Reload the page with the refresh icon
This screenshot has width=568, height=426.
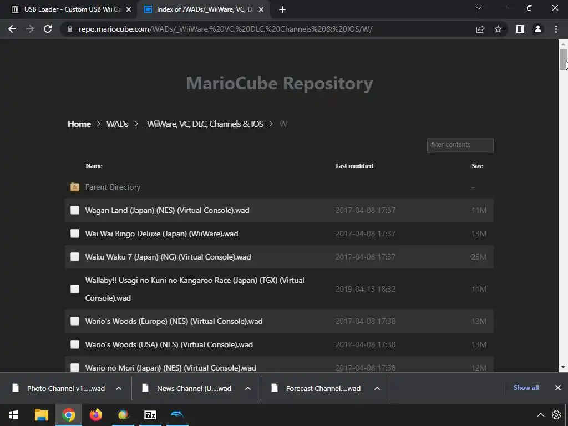click(x=48, y=29)
